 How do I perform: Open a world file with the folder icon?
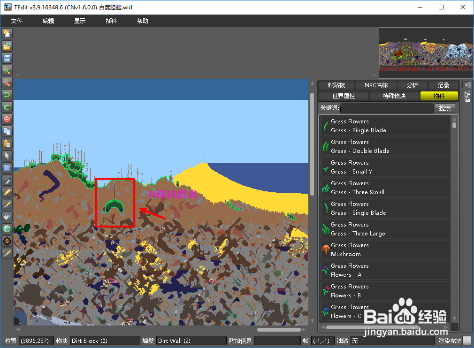pos(7,46)
